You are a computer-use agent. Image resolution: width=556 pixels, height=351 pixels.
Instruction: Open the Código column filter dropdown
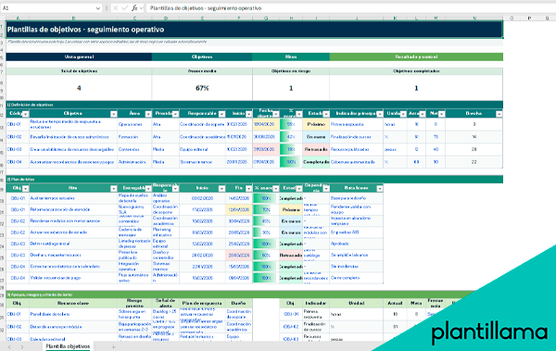(26, 114)
